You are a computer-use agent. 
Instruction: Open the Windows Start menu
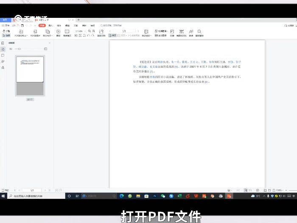tap(3, 196)
